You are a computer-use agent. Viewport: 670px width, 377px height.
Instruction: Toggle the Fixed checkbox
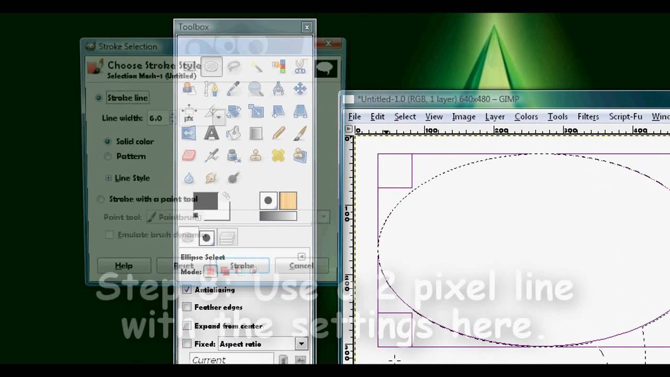point(187,344)
